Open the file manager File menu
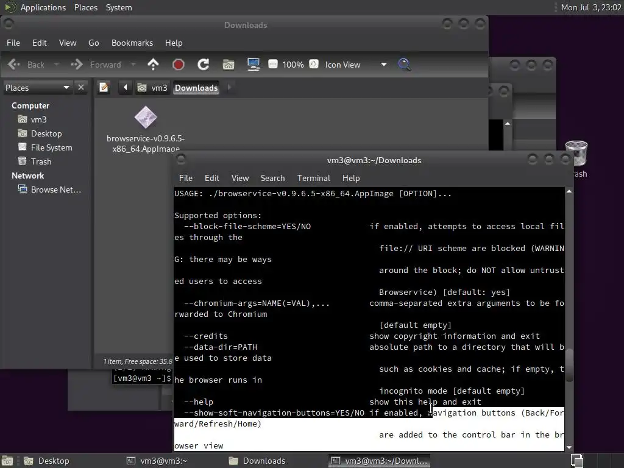Screen dimensions: 624x468 tap(13, 43)
